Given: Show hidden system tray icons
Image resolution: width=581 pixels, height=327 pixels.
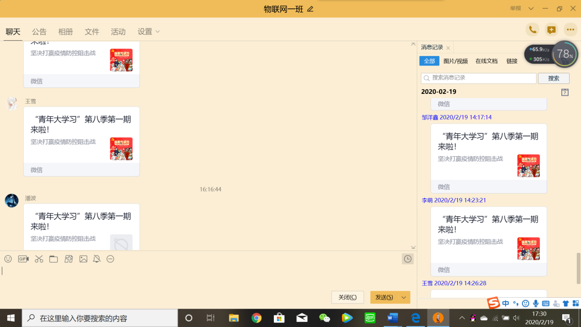Looking at the screenshot, I should tap(462, 318).
